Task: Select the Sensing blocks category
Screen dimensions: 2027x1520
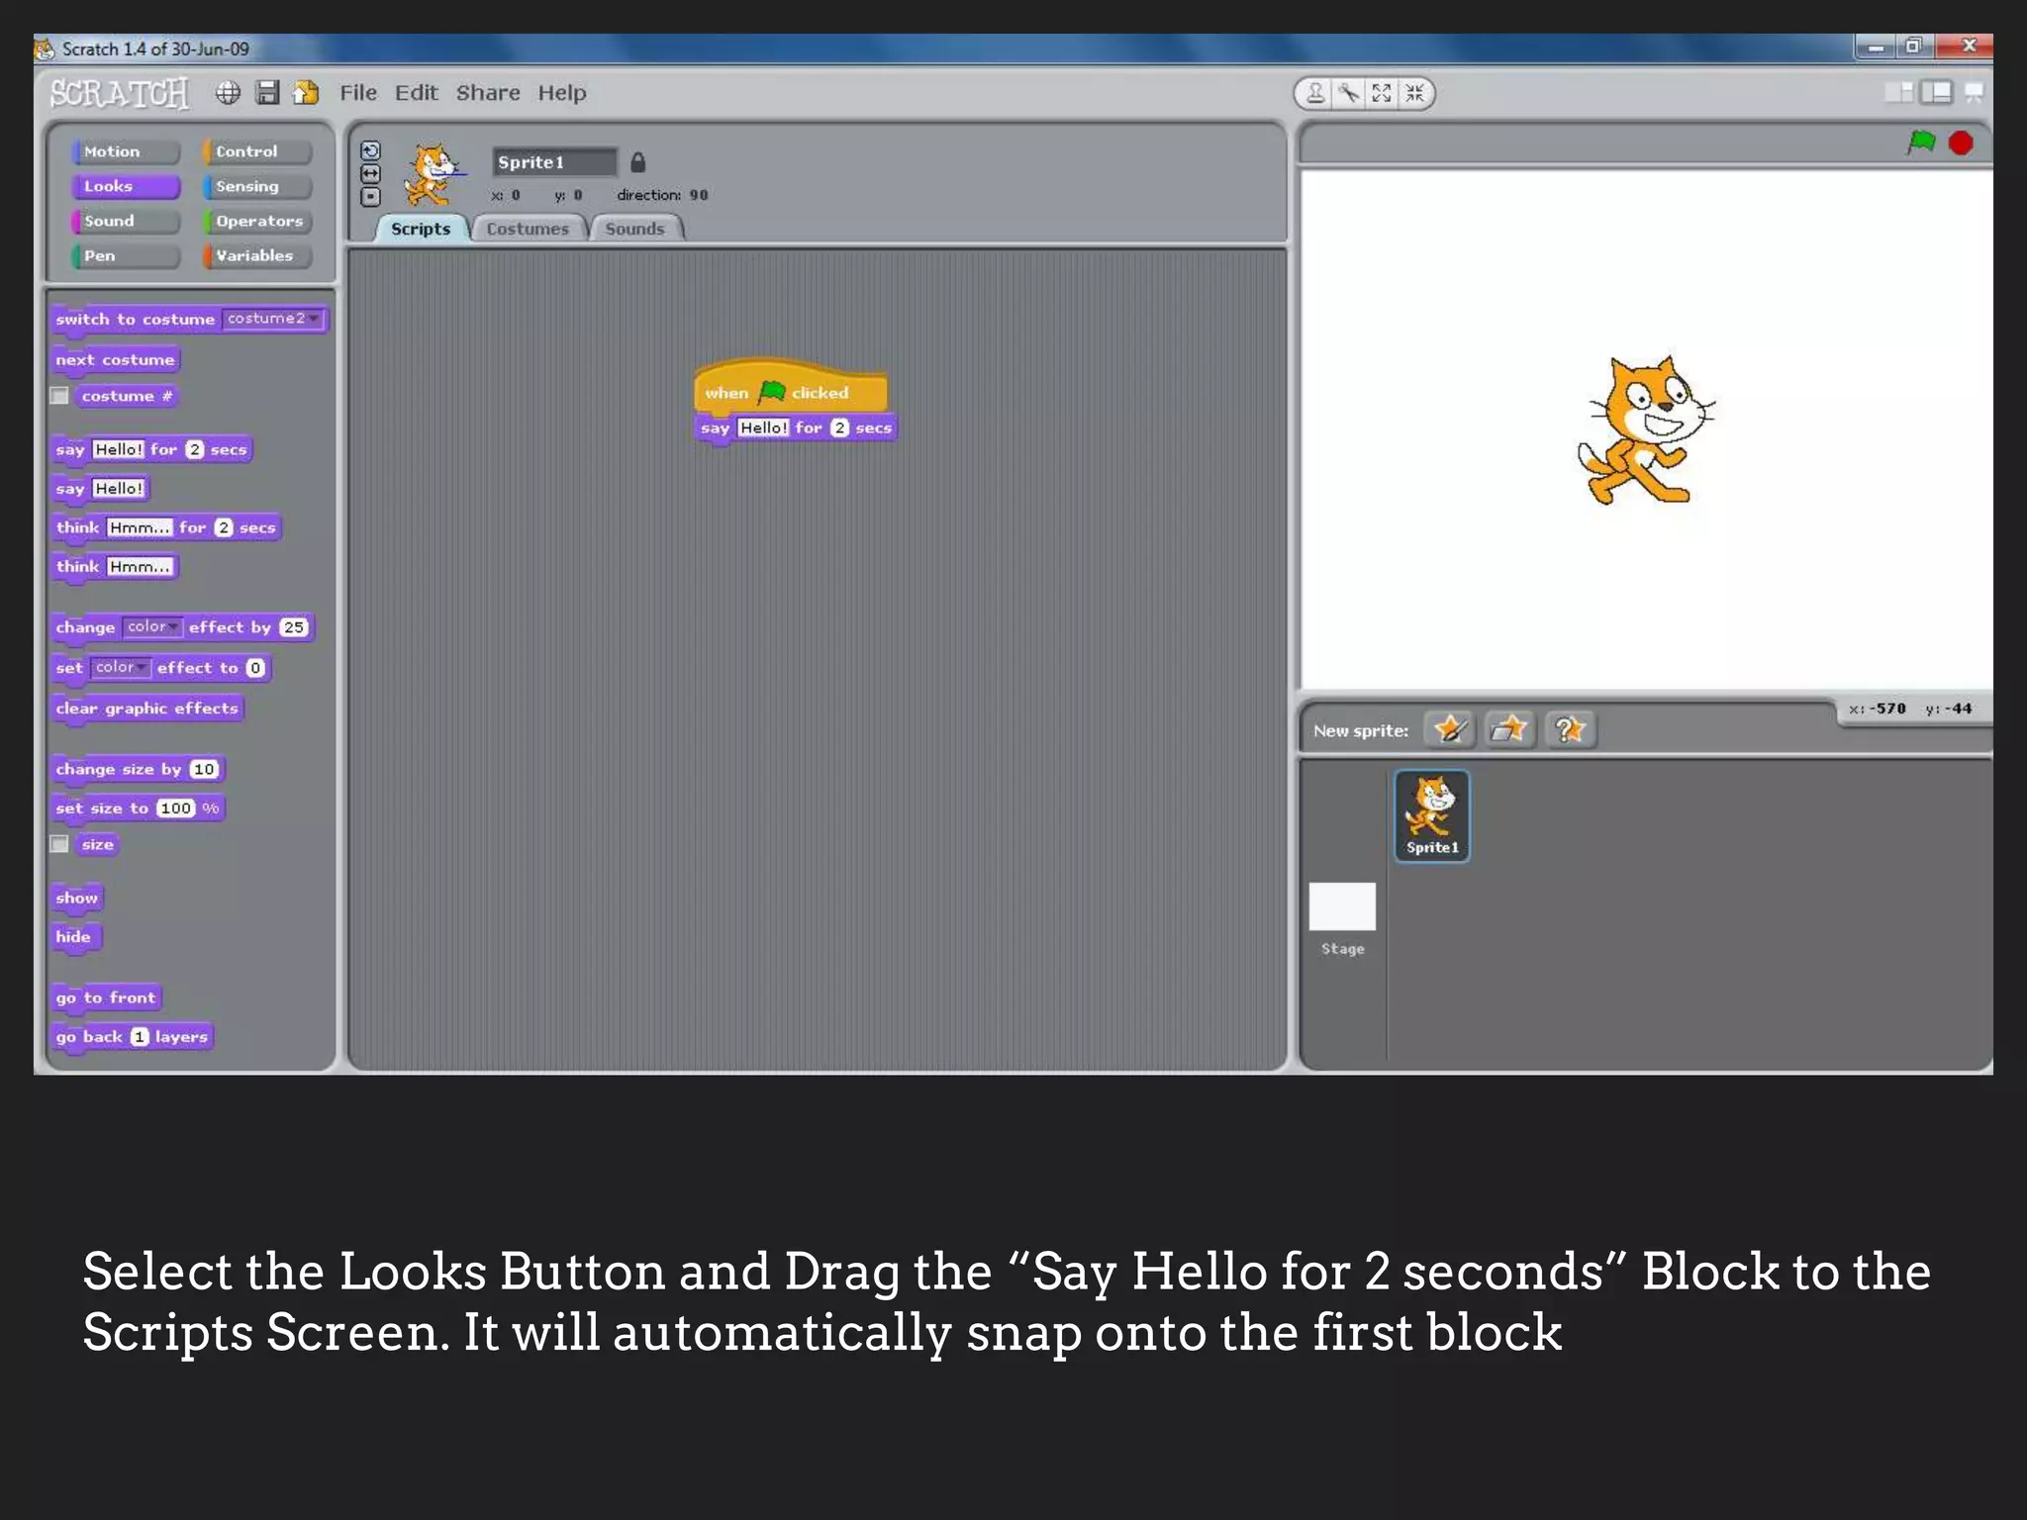Action: (x=257, y=186)
